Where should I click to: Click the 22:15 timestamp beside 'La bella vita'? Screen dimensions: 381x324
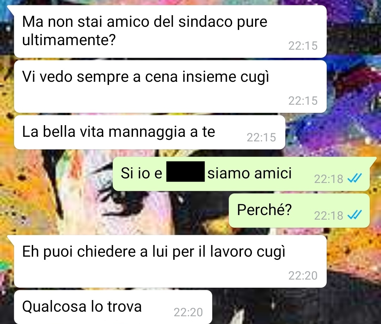(x=261, y=137)
